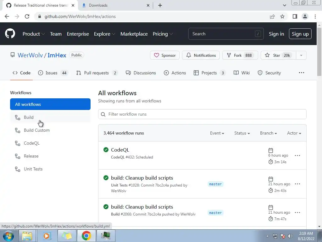322x242 pixels.
Task: Click the share page icon in address bar
Action: coord(272,16)
